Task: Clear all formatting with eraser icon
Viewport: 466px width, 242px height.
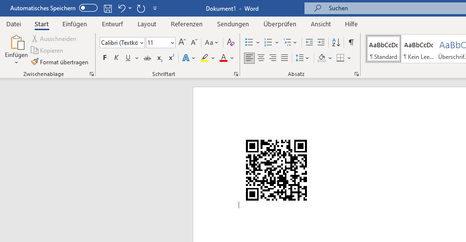Action: pyautogui.click(x=231, y=42)
